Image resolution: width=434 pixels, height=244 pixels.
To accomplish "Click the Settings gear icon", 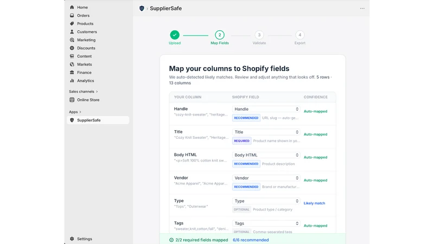I will pos(72,239).
